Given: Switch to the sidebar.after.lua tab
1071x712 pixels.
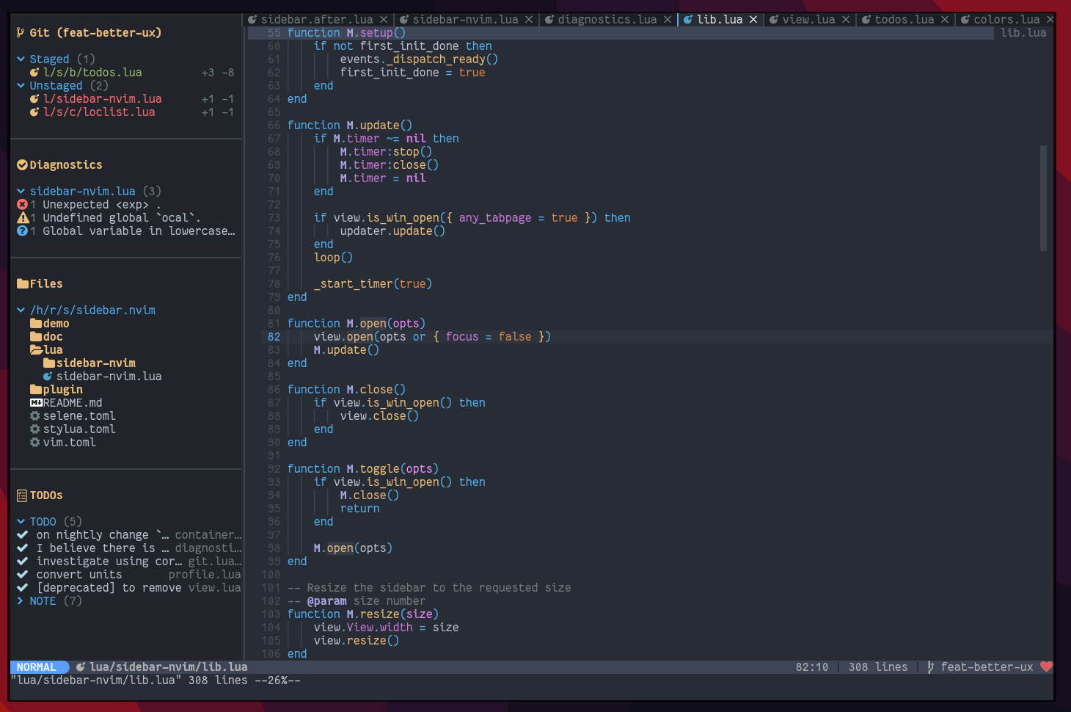Looking at the screenshot, I should coord(317,20).
